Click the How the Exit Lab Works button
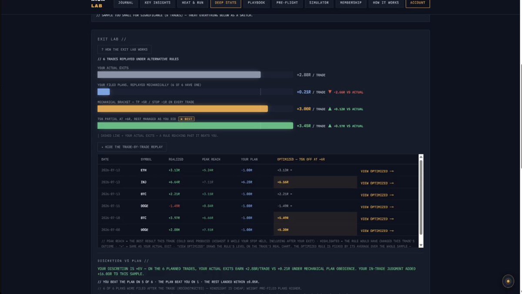This screenshot has width=522, height=294. [124, 50]
